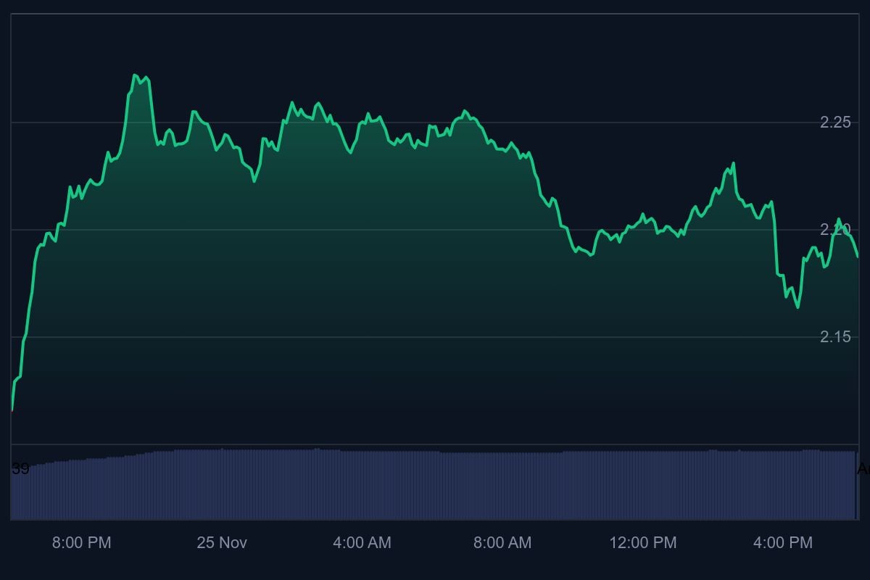The height and width of the screenshot is (580, 870).
Task: Click the price line's starting point at left edge
Action: [x=12, y=410]
